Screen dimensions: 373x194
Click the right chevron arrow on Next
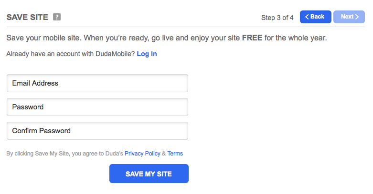(357, 17)
